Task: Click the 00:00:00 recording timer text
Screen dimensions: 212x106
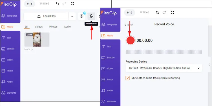Action: tap(145, 40)
